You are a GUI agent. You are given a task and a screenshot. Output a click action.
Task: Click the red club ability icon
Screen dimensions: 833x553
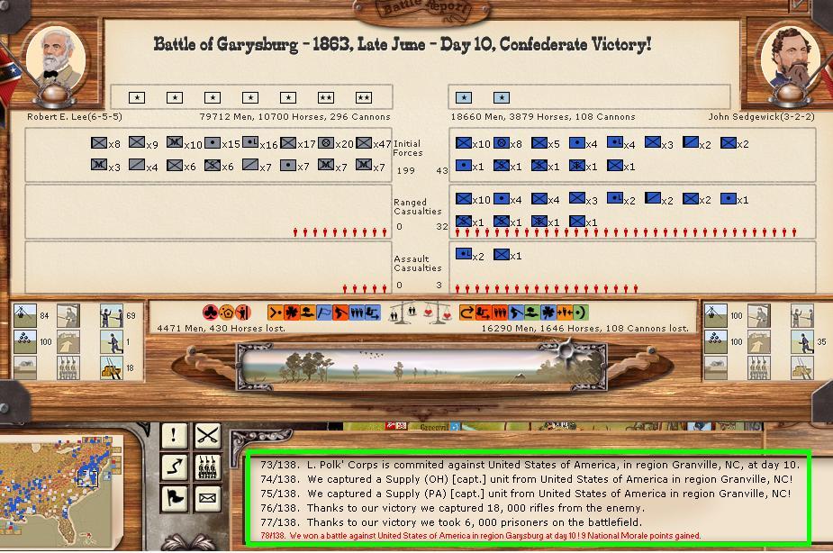pos(210,313)
